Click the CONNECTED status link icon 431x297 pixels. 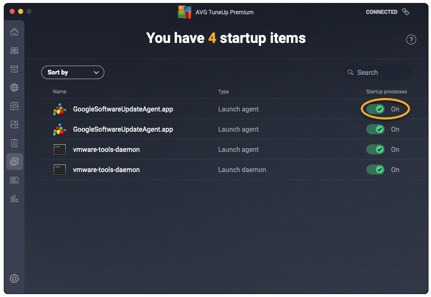(x=405, y=12)
